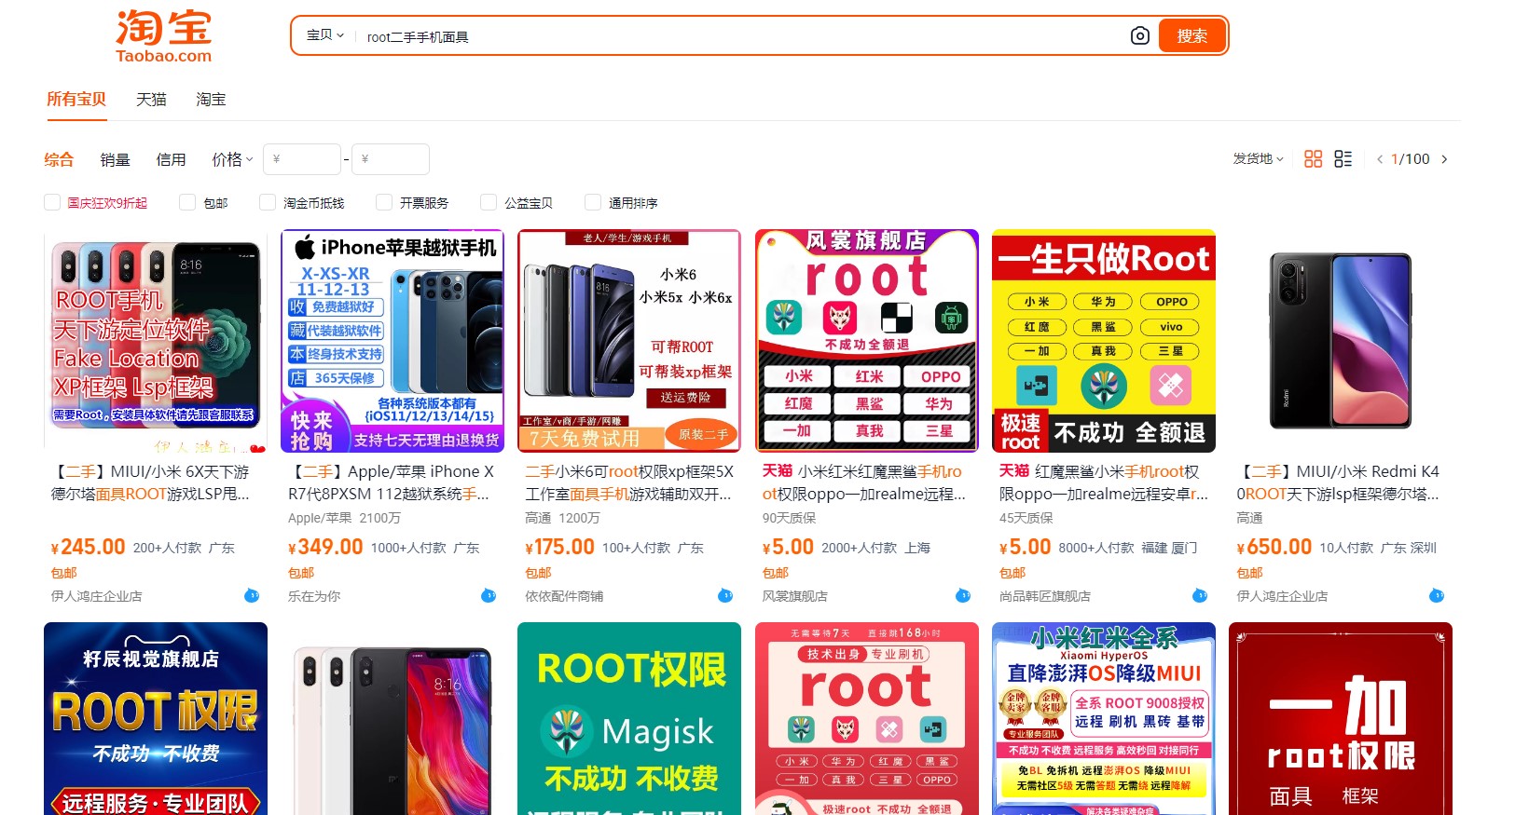Open iPhone苹果越狱手机 product image
The image size is (1515, 815).
coord(393,341)
